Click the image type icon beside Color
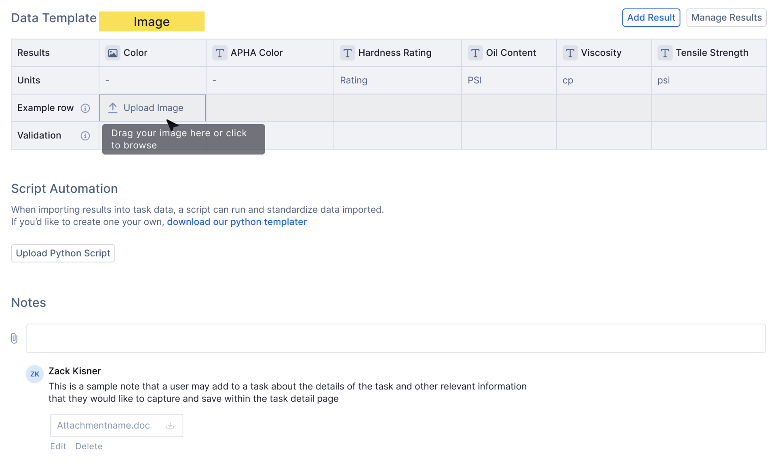Image resolution: width=776 pixels, height=471 pixels. [x=113, y=53]
